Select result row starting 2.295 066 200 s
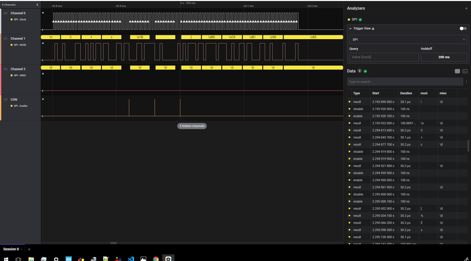 (x=407, y=223)
